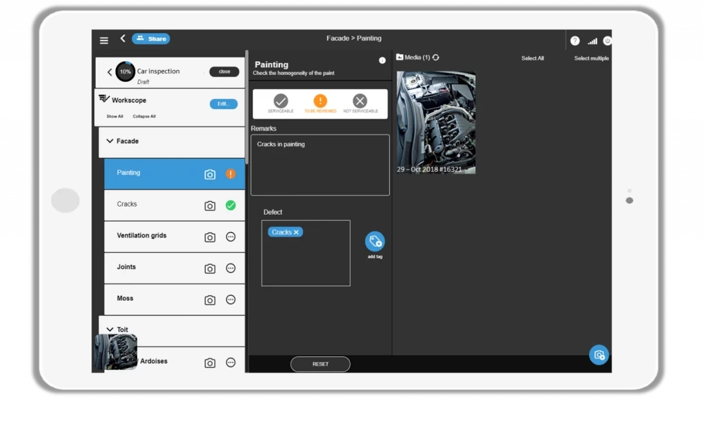Click the 10% progress circle
The height and width of the screenshot is (438, 703).
coord(125,71)
